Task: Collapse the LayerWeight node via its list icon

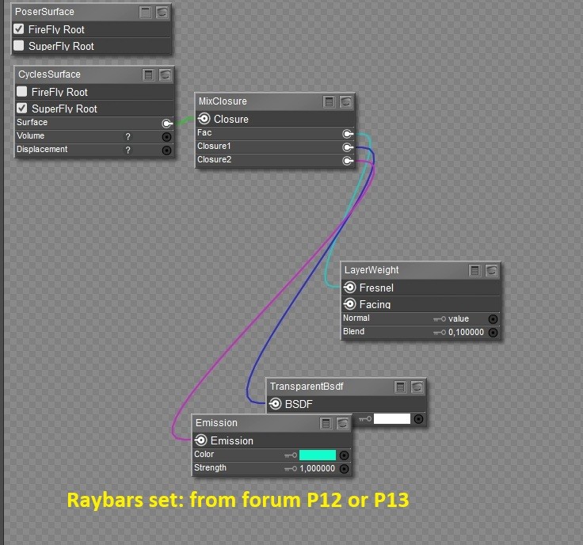Action: (474, 271)
